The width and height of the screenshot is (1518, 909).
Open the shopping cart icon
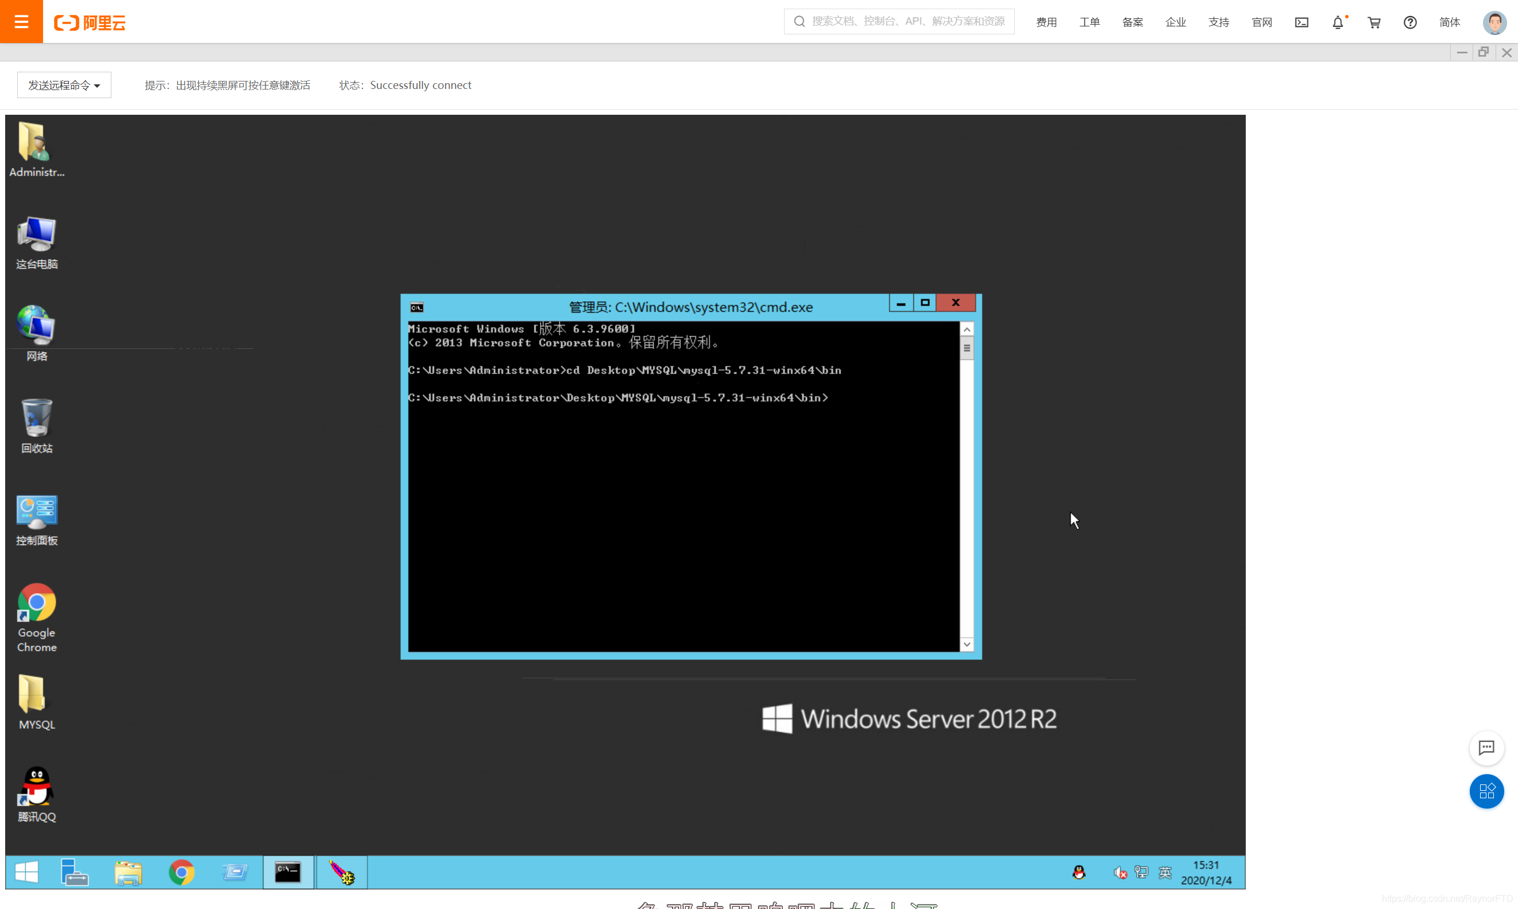pos(1374,22)
